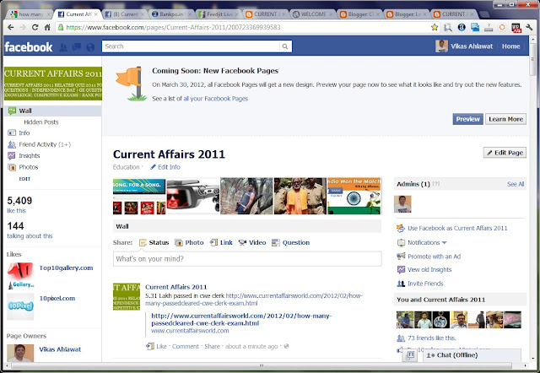Open the bold currentaffairsworld.com post link
540x373 pixels.
pyautogui.click(x=241, y=319)
